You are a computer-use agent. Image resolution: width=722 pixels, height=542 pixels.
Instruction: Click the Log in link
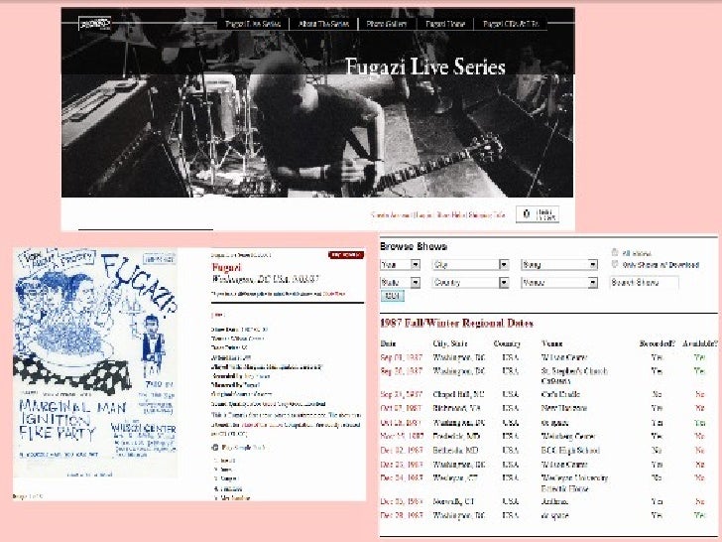[x=423, y=214]
